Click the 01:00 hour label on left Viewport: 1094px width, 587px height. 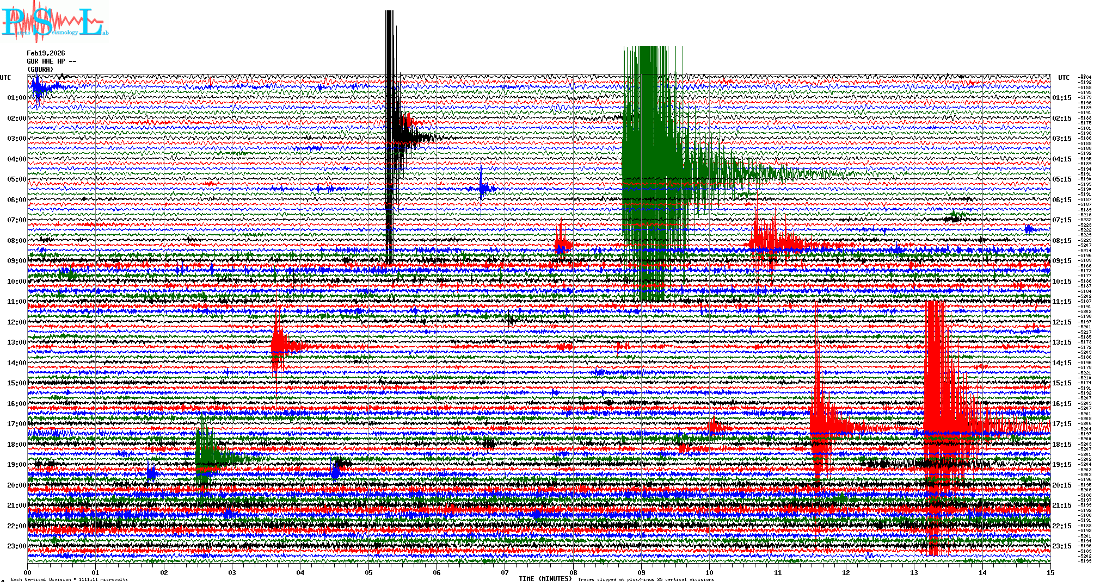click(x=16, y=98)
